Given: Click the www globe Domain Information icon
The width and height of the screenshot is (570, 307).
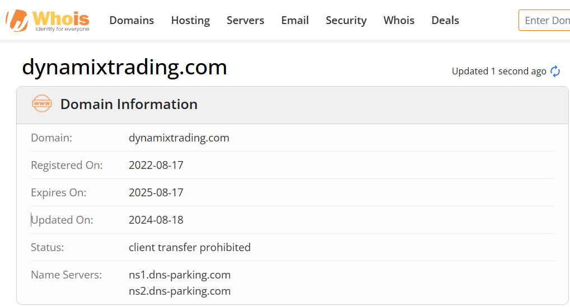Looking at the screenshot, I should click(x=42, y=103).
